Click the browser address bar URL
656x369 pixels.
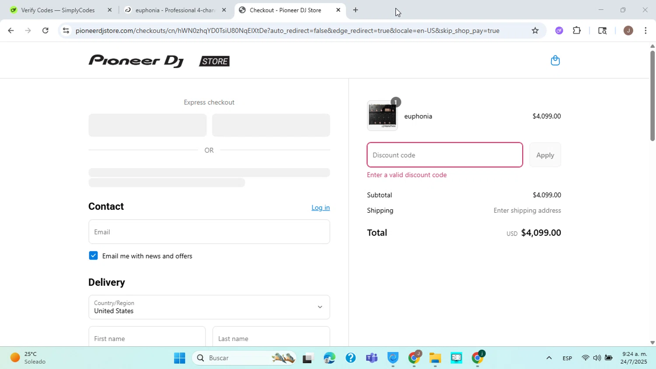point(287,31)
